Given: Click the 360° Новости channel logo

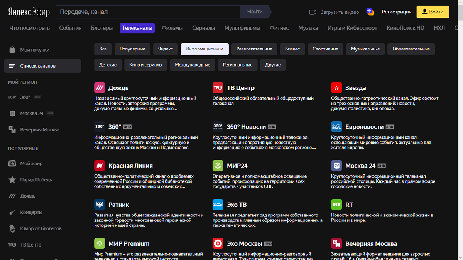Looking at the screenshot, I should [x=218, y=127].
